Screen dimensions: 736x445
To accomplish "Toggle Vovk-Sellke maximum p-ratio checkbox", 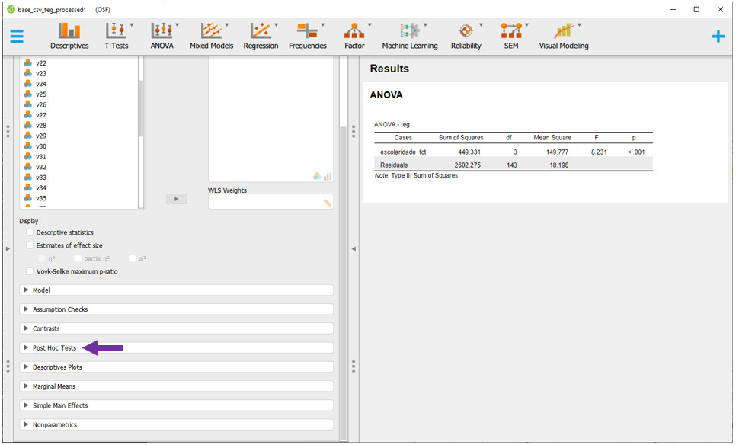I will 30,271.
